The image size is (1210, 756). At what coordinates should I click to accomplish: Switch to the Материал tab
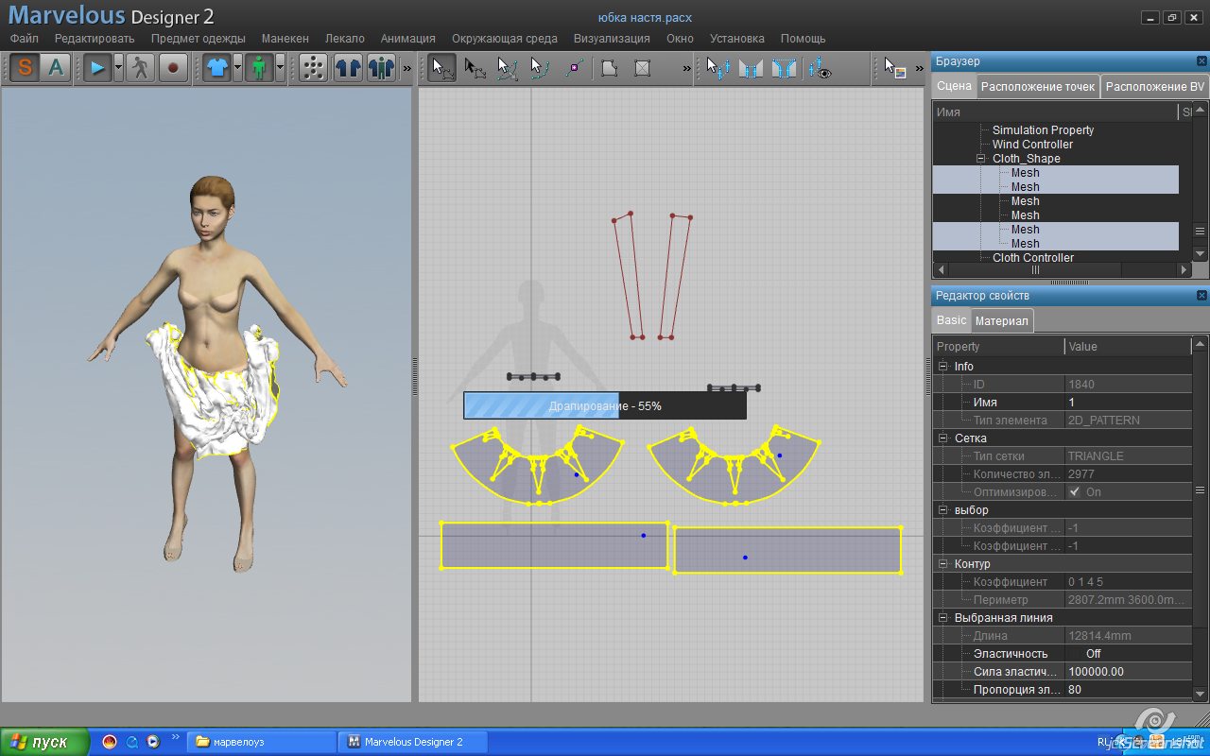1001,321
